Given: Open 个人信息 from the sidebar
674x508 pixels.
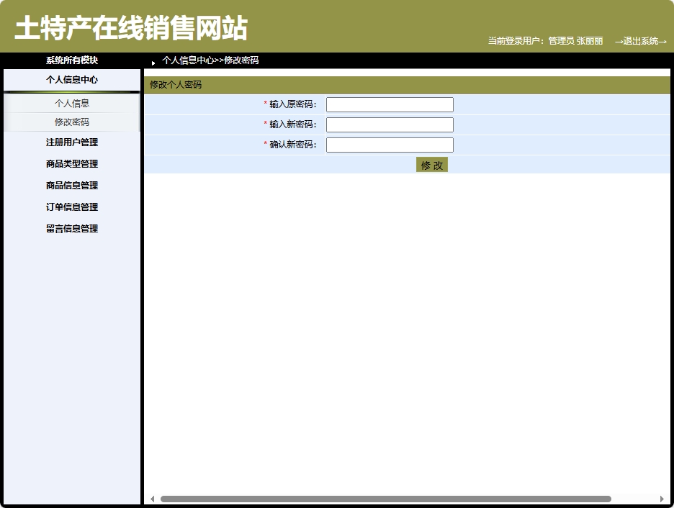Looking at the screenshot, I should click(x=71, y=103).
